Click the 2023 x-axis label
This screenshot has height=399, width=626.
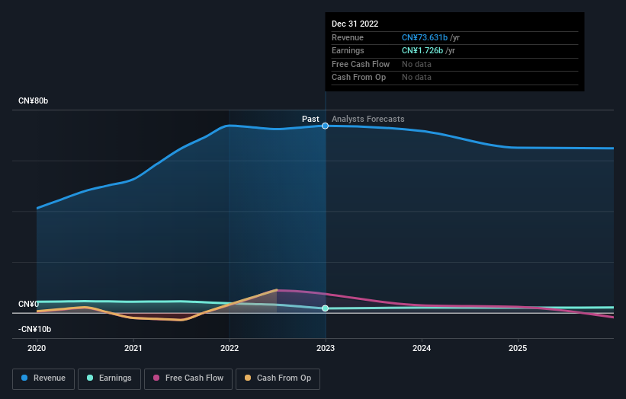coord(326,349)
